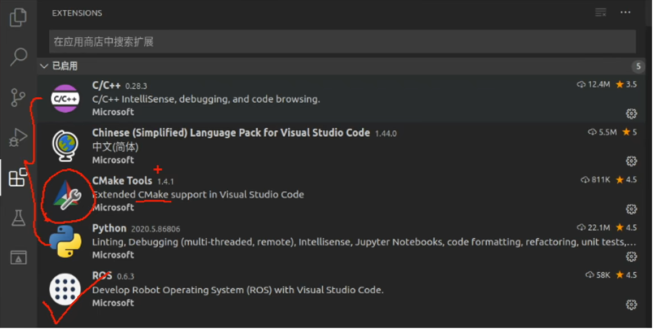Open manage gear for CMake Tools
The height and width of the screenshot is (331, 654).
(631, 209)
